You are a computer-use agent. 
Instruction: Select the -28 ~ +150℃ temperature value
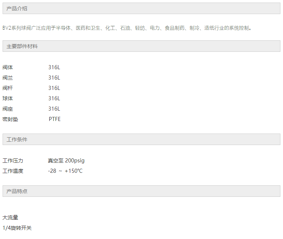[x=65, y=171]
